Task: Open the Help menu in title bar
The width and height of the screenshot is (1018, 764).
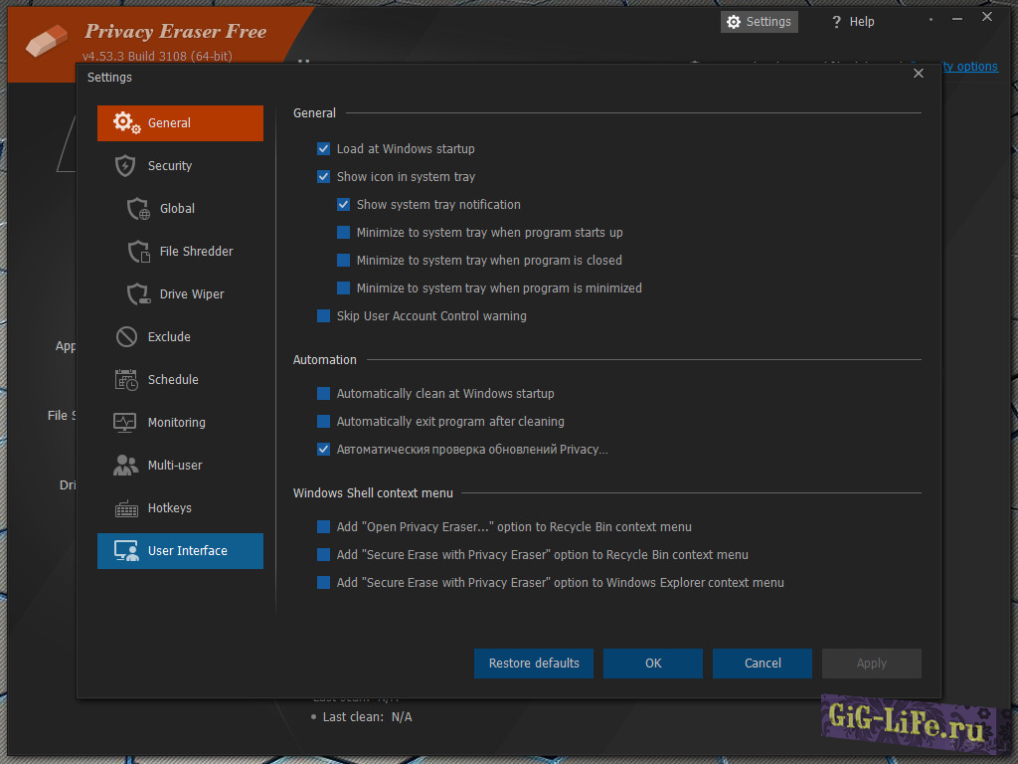Action: pyautogui.click(x=853, y=22)
